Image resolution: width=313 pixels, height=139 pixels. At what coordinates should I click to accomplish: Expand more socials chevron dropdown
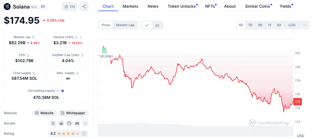[x=85, y=123]
